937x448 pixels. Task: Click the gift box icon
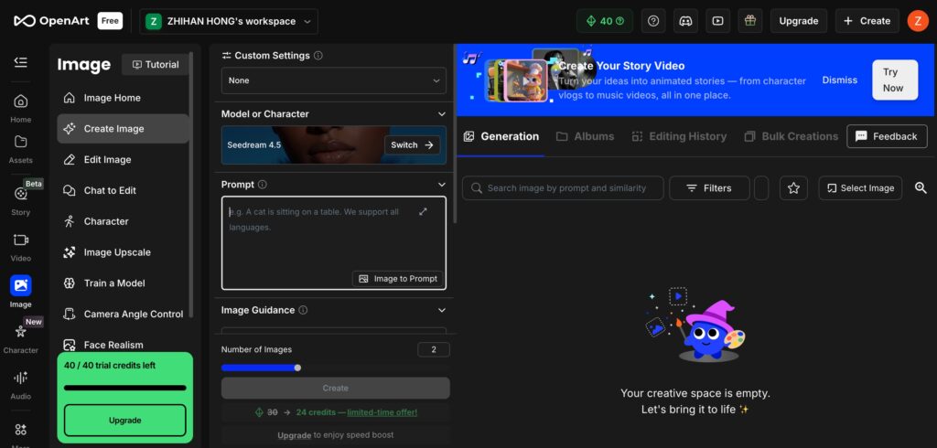tap(750, 21)
